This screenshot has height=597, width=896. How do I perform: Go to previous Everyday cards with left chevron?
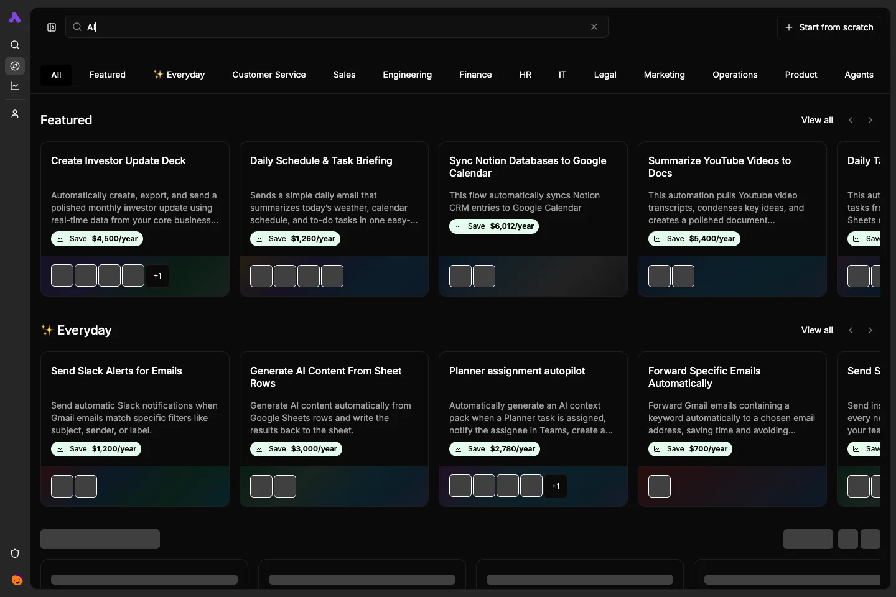pos(851,330)
